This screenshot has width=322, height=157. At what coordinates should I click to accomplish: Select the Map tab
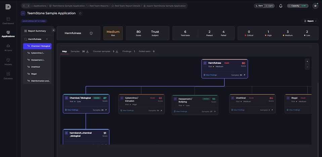coord(65,52)
